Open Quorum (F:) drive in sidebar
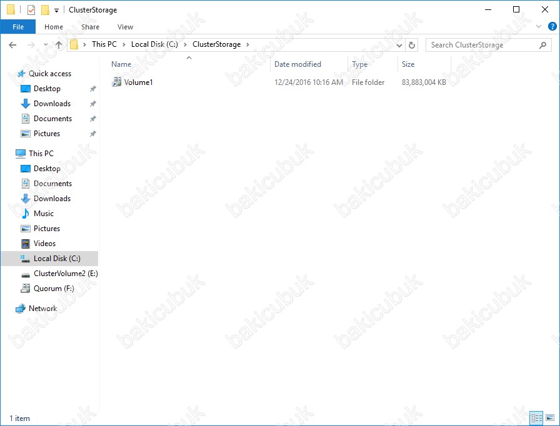The height and width of the screenshot is (426, 560). click(x=54, y=289)
